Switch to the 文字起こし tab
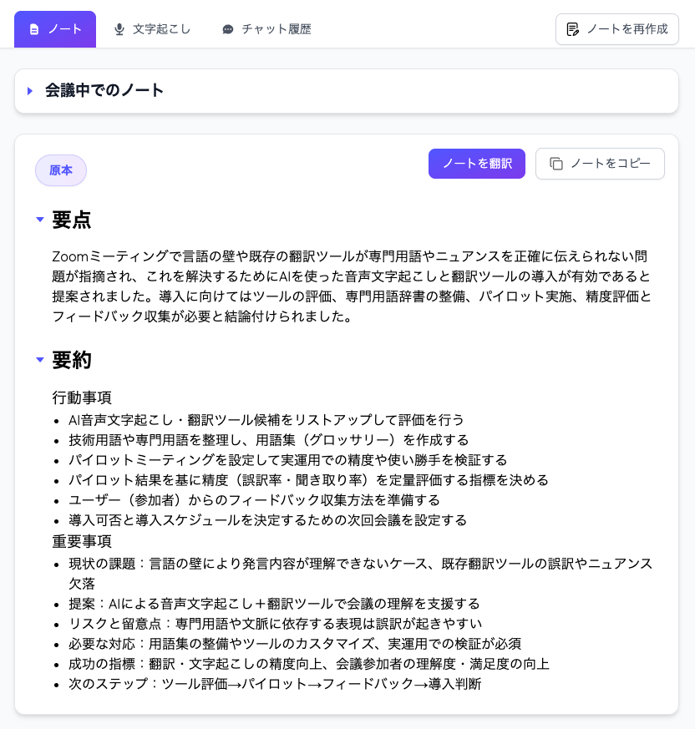Image resolution: width=695 pixels, height=729 pixels. [x=161, y=28]
